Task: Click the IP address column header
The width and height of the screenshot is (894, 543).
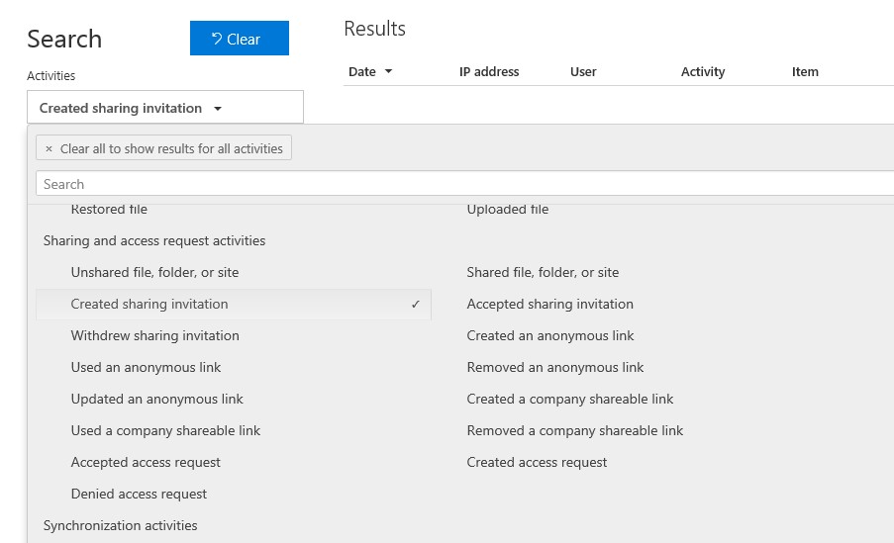Action: coord(489,72)
